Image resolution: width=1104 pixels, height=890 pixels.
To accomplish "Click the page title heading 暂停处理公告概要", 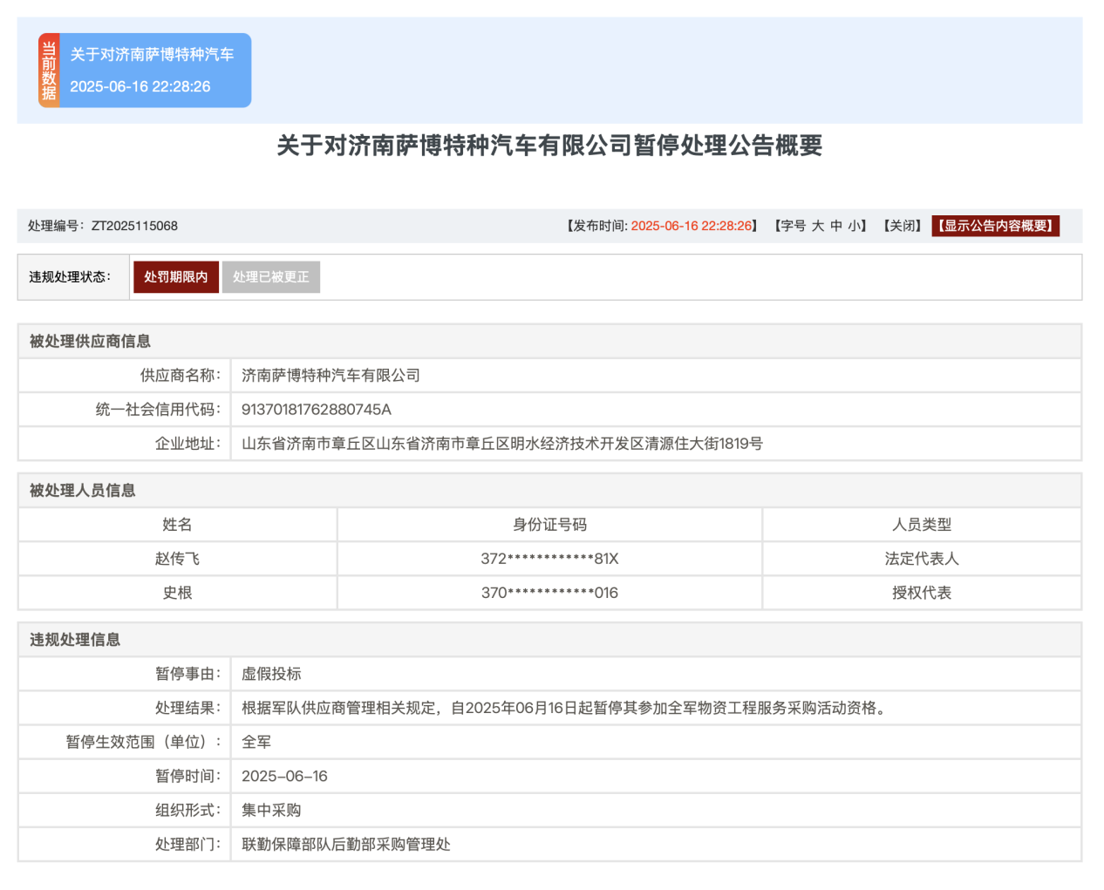I will (549, 146).
